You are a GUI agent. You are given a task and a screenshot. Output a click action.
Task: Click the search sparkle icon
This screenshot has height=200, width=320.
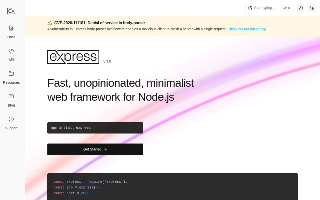tap(250, 8)
